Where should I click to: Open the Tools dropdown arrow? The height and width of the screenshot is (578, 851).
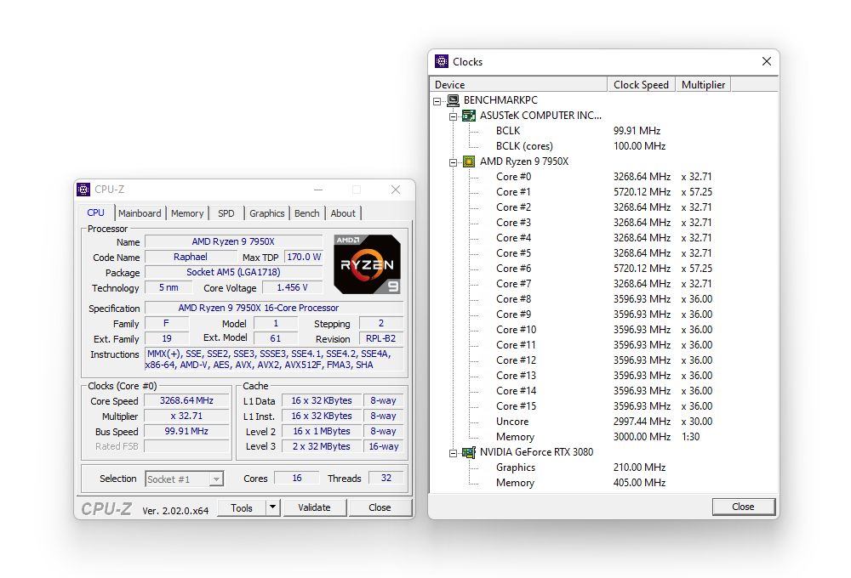273,507
